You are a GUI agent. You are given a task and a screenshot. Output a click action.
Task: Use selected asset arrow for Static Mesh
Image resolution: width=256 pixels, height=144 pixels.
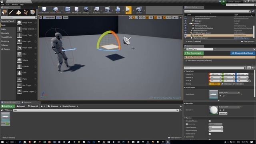point(220,96)
